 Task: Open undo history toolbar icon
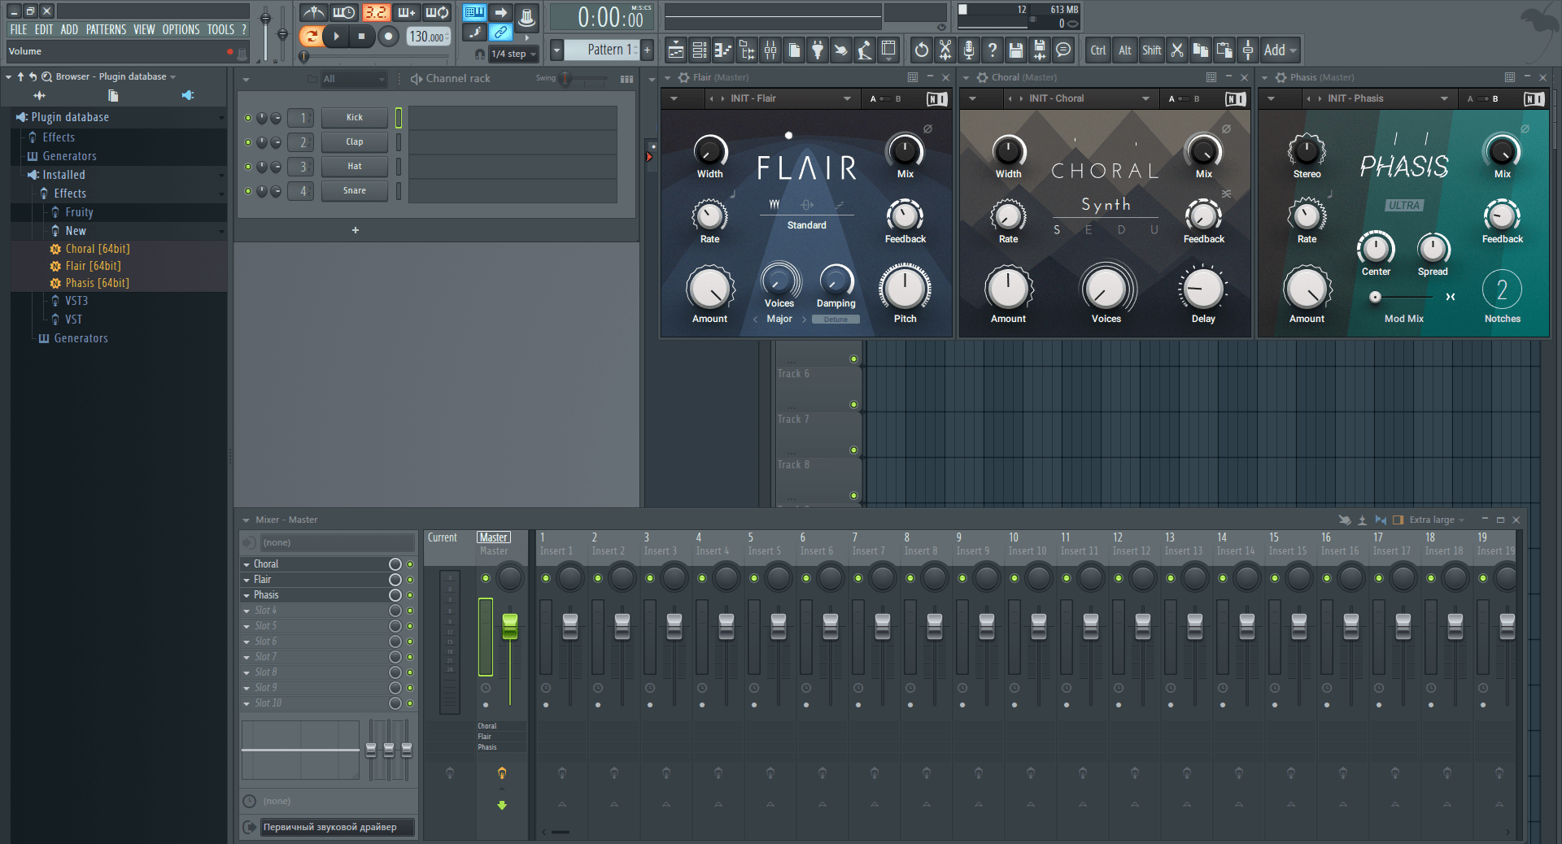(921, 50)
